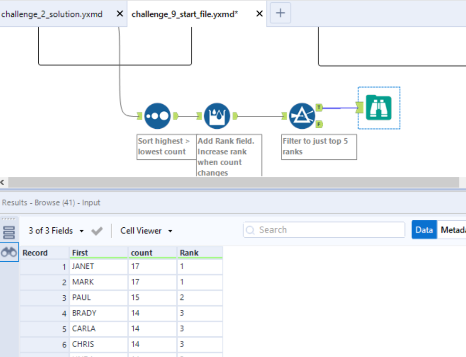Click the canvas horizontal scrollbar
Screen dimensions: 466x357
point(233,182)
